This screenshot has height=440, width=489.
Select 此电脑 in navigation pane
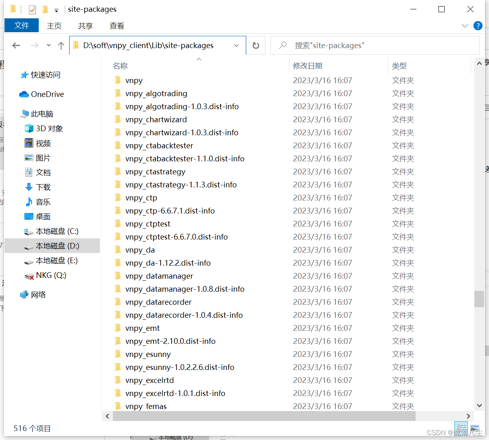[x=42, y=114]
